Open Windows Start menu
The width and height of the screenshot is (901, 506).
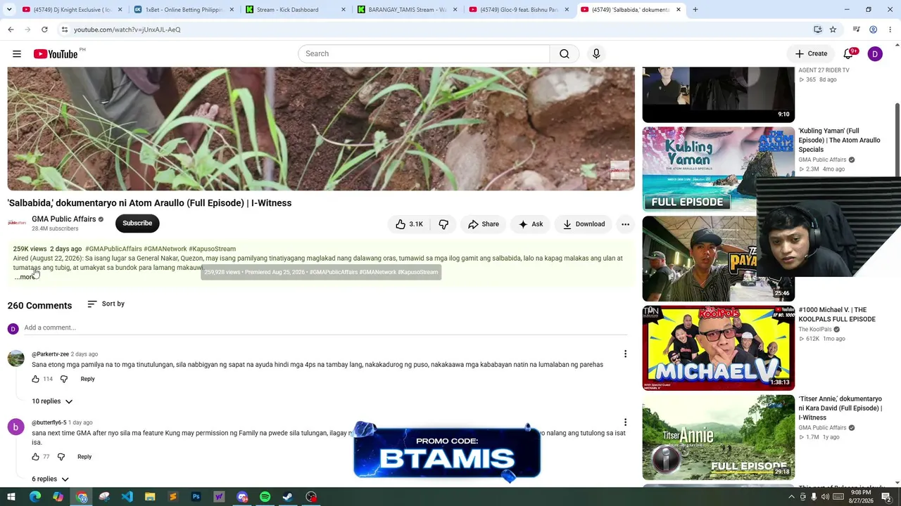11,498
